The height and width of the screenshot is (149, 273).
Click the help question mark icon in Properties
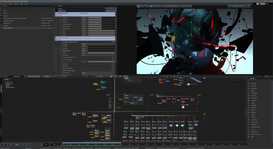coord(116,11)
